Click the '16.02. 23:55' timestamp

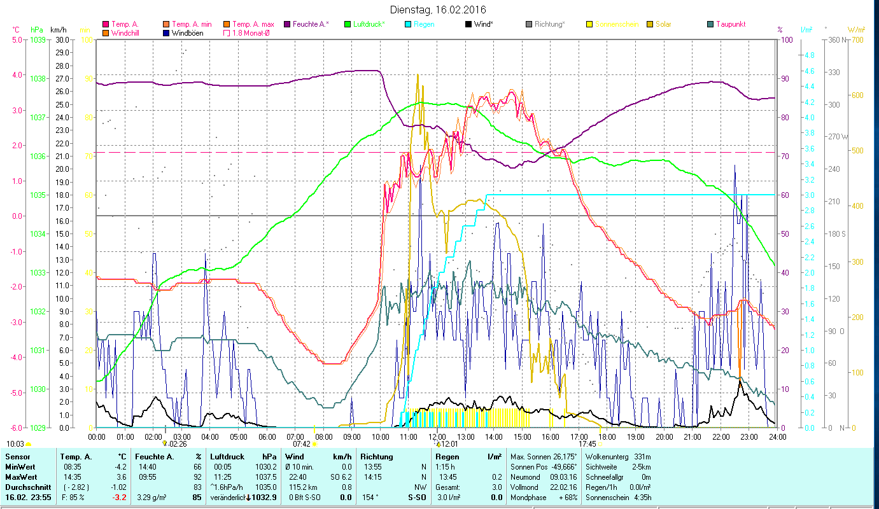(27, 498)
